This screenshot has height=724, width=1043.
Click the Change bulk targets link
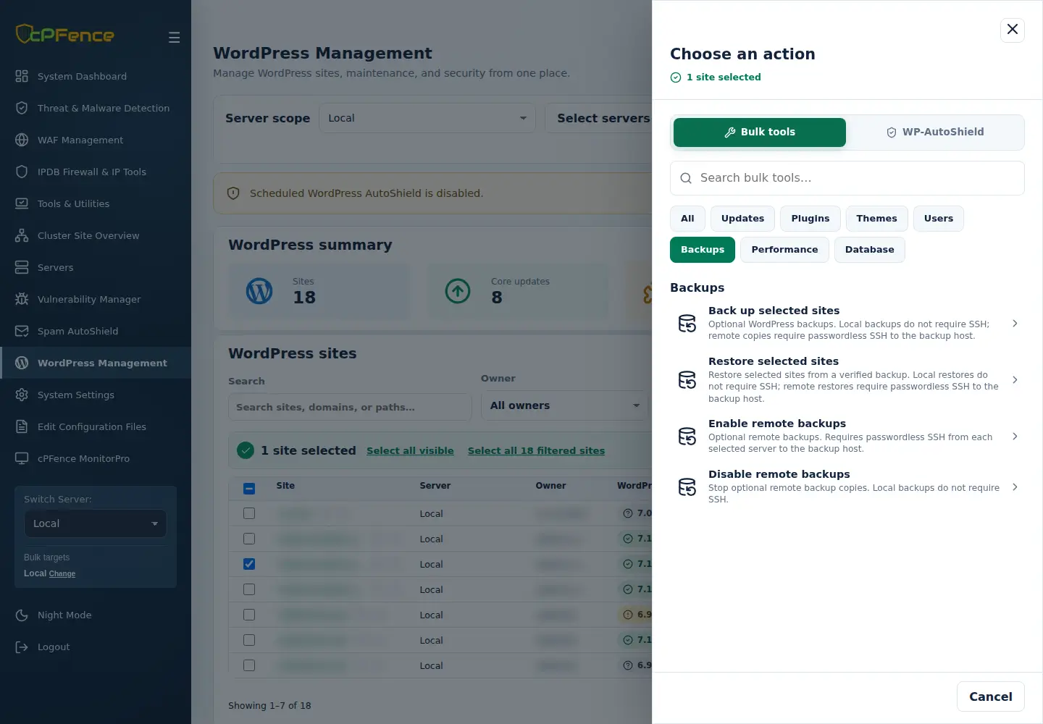coord(62,573)
